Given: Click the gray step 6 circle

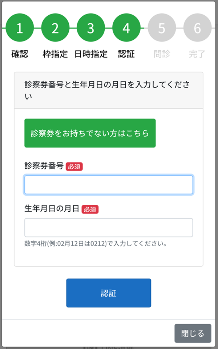Looking at the screenshot, I should [x=197, y=28].
